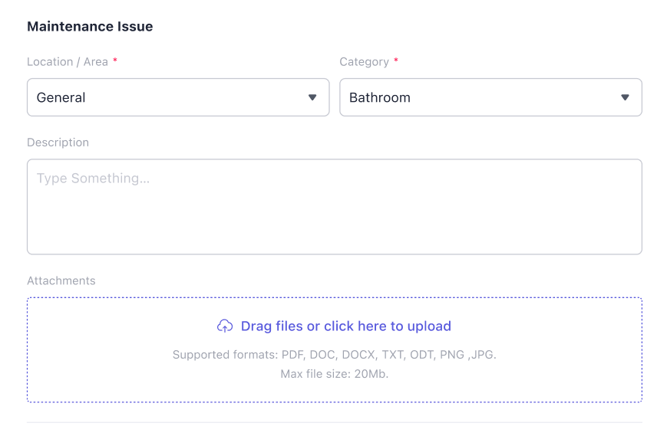This screenshot has height=436, width=667.
Task: Click the red asterisk beside Category
Action: 396,61
